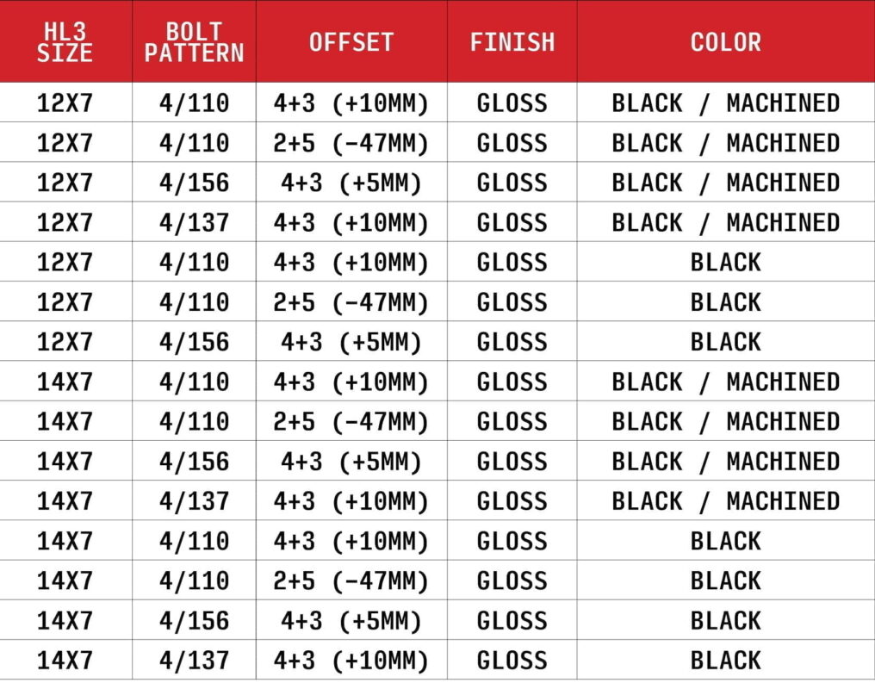Select the first row's BLACK / MACHINED color

[x=726, y=103]
